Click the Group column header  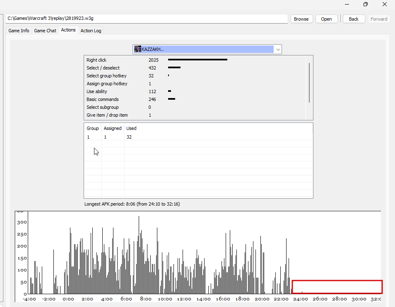click(x=92, y=128)
